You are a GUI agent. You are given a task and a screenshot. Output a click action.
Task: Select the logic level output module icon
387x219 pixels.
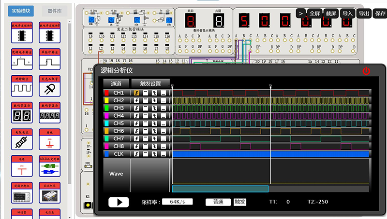click(21, 59)
